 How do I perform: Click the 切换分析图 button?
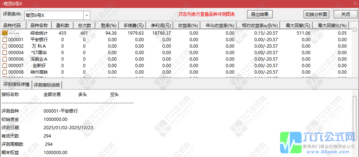click(x=316, y=14)
